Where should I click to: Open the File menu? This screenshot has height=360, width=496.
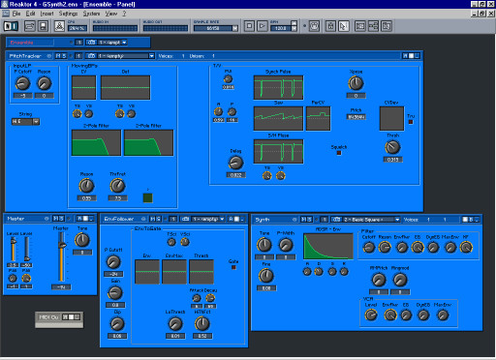16,14
